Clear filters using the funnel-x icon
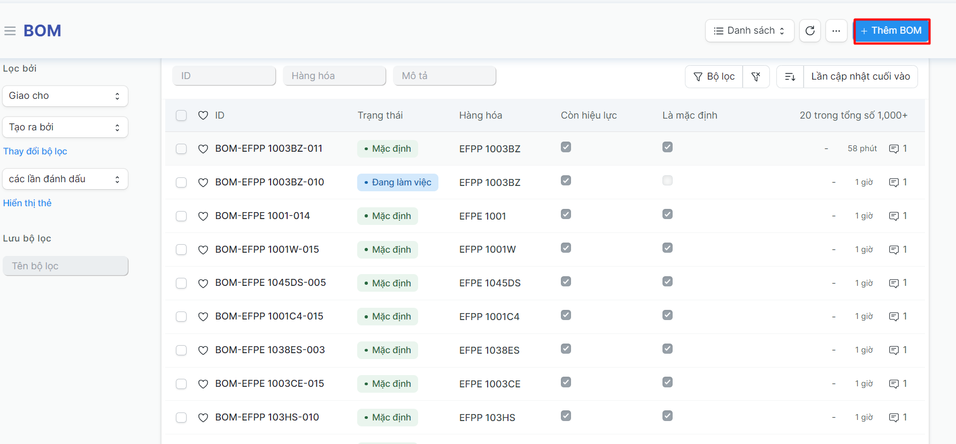Image resolution: width=956 pixels, height=444 pixels. [756, 76]
